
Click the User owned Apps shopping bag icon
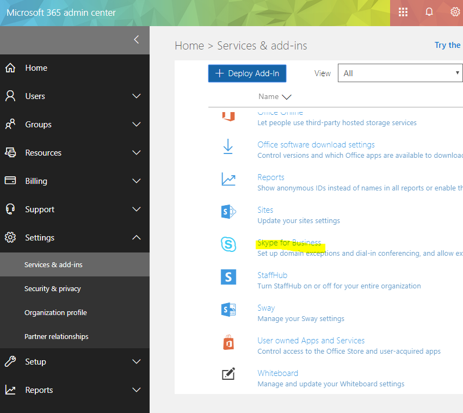(229, 342)
